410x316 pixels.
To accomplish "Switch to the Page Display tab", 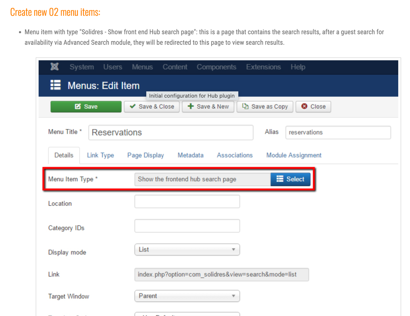I will tap(146, 155).
